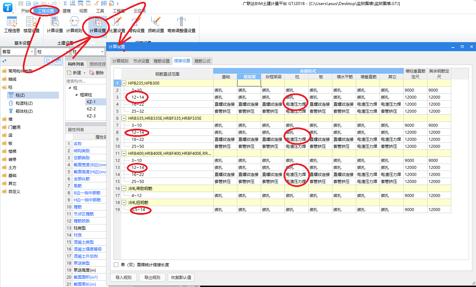Expand the 梁 folder in navigation tree
The height and width of the screenshot is (287, 476).
coord(4,135)
